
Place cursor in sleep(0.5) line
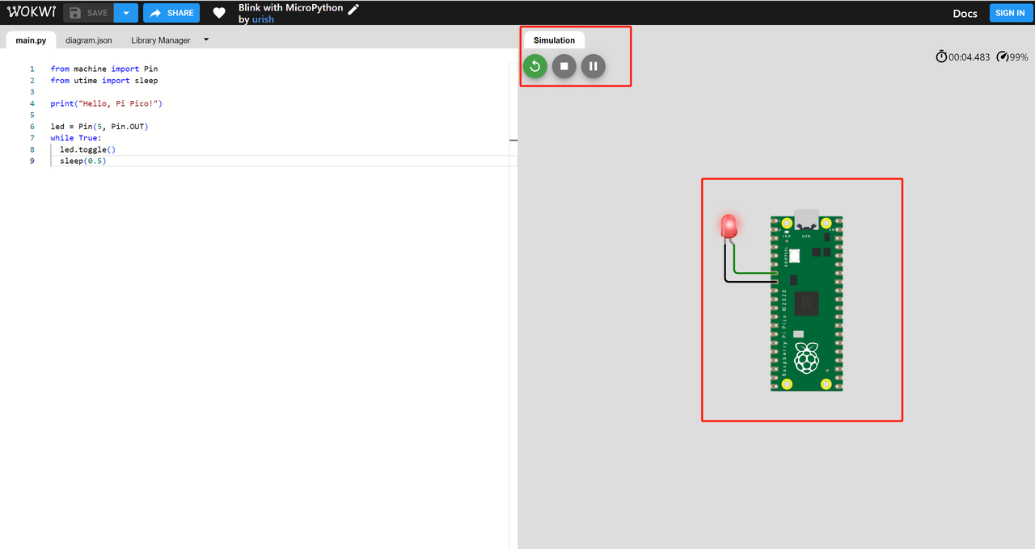(82, 161)
